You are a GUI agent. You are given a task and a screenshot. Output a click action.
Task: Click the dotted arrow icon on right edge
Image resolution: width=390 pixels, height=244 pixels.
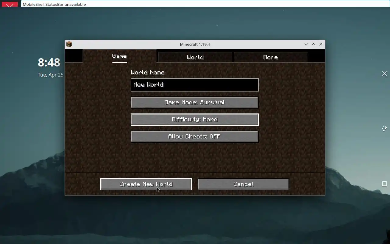tap(385, 128)
